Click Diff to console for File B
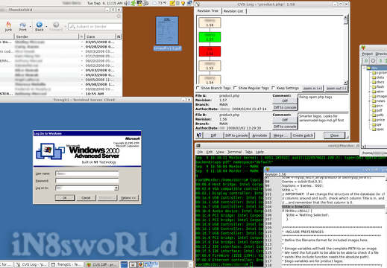 [285, 127]
